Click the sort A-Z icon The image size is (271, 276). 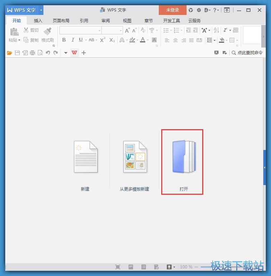[216, 30]
